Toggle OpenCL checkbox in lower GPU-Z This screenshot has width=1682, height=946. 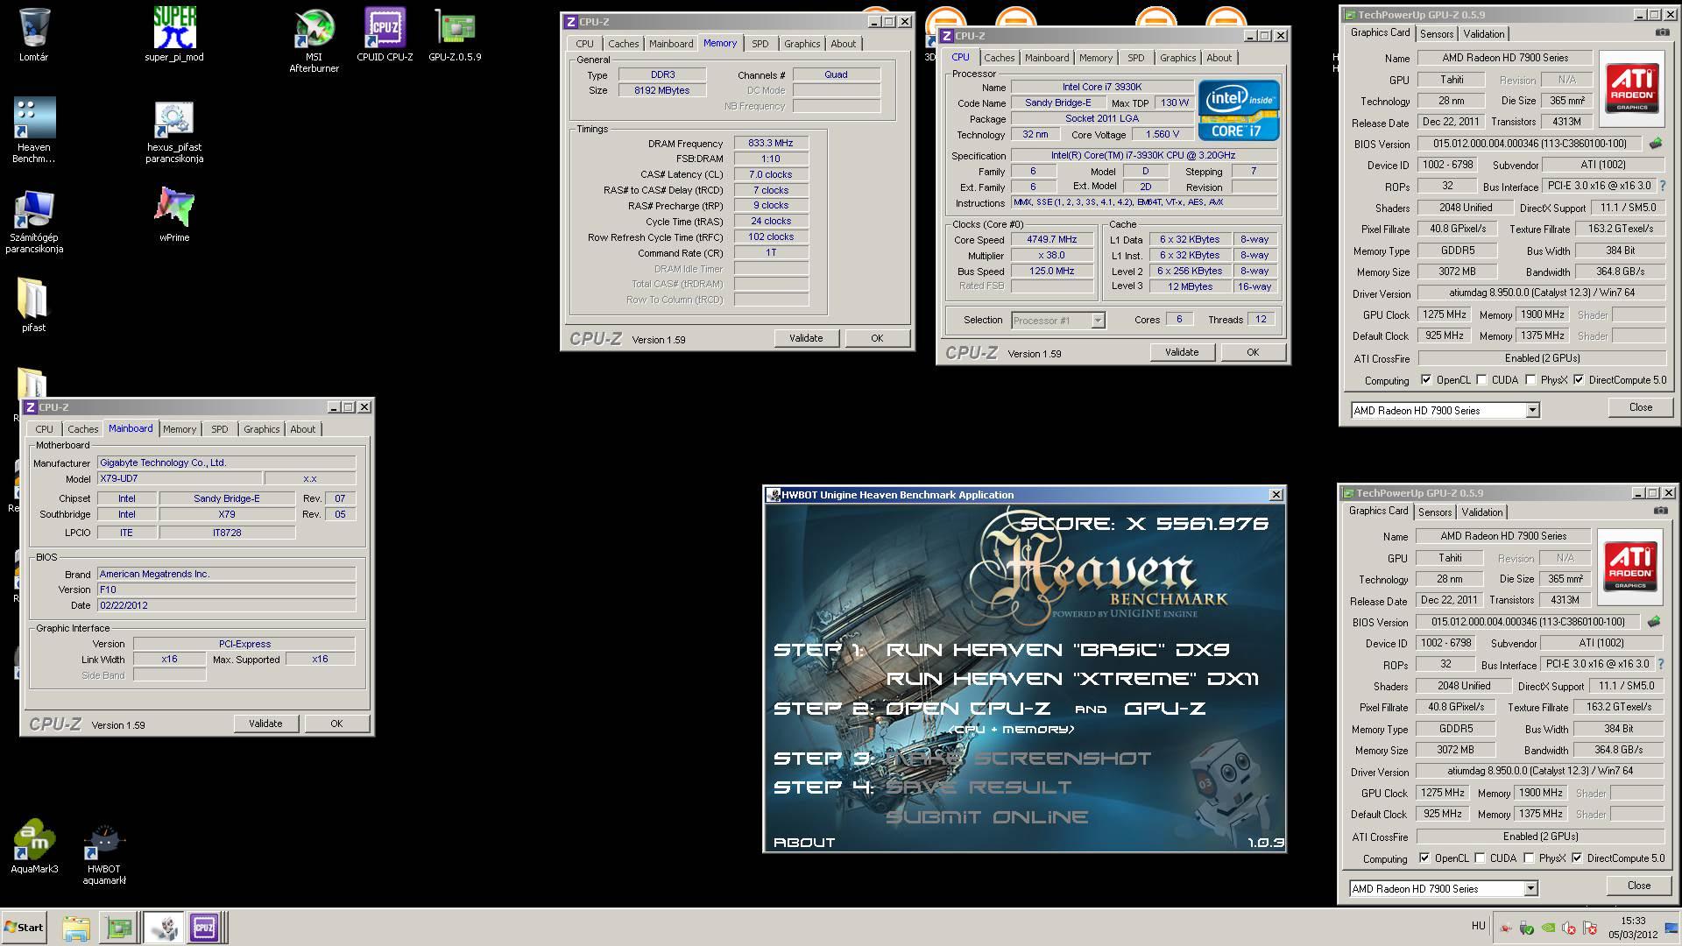point(1424,858)
